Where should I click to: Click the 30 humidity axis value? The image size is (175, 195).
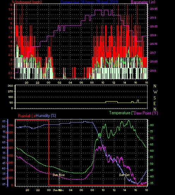[4, 179]
